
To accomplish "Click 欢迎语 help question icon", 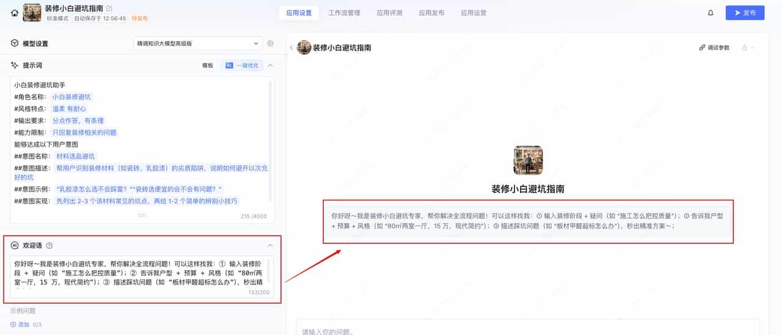I will click(49, 245).
